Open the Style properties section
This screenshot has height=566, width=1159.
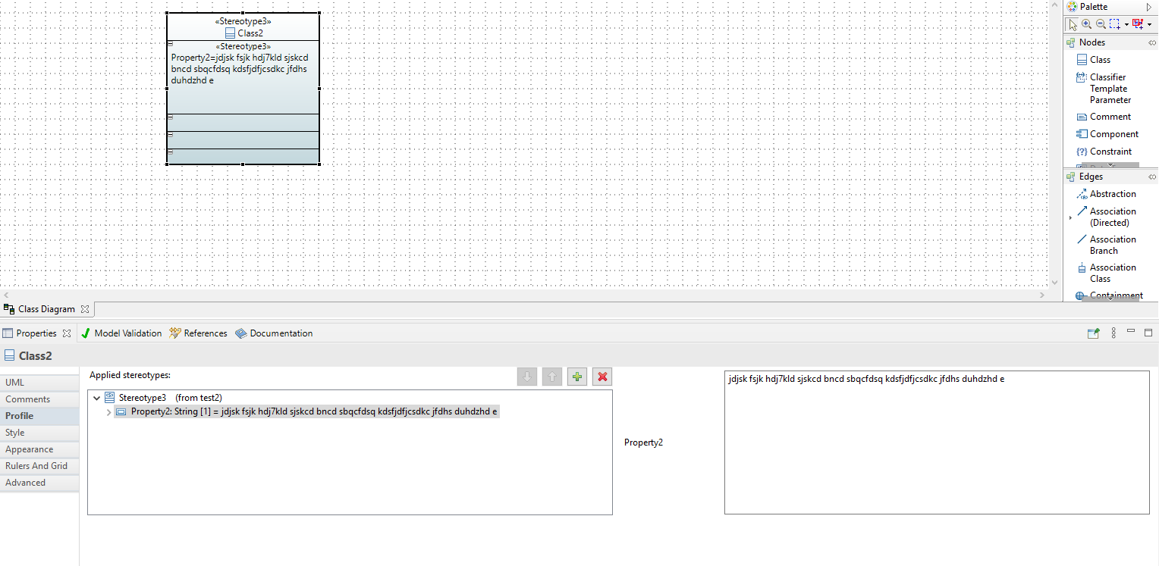coord(39,433)
